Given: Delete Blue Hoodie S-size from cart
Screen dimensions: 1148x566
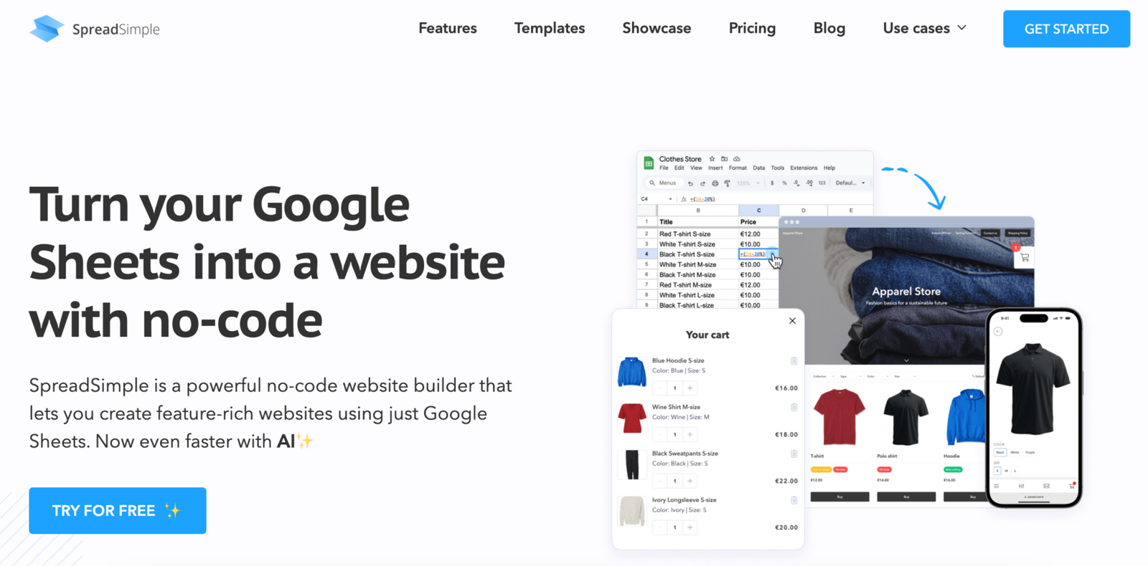Looking at the screenshot, I should [x=794, y=361].
